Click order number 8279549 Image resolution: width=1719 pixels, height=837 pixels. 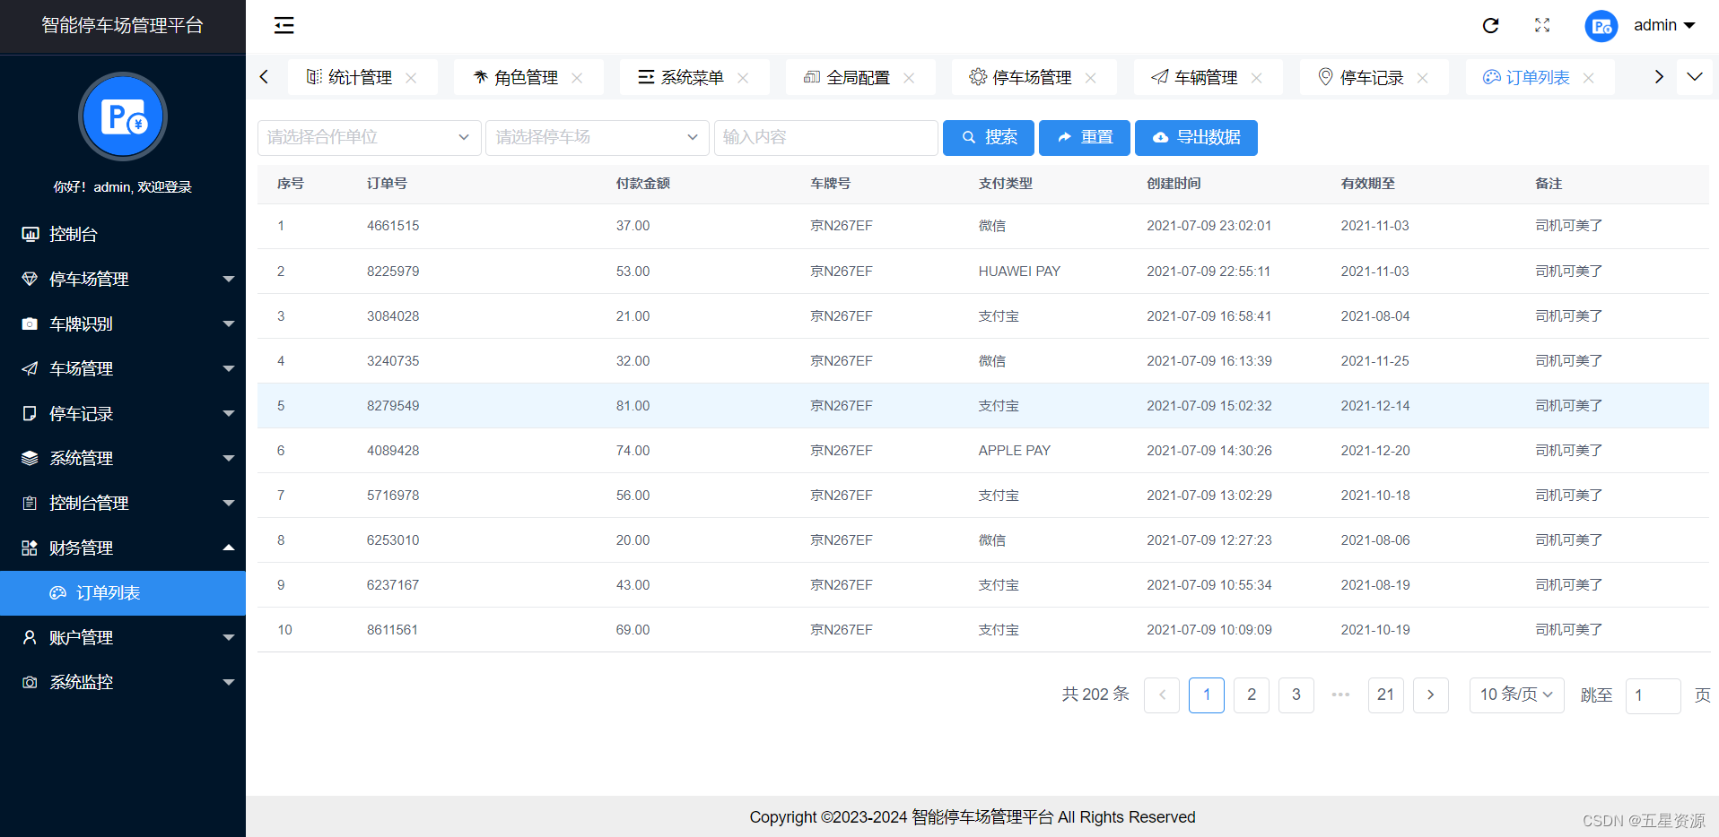(x=393, y=406)
